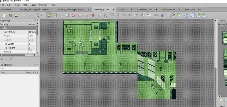Click the Insert Ellipse tool icon

124,15
